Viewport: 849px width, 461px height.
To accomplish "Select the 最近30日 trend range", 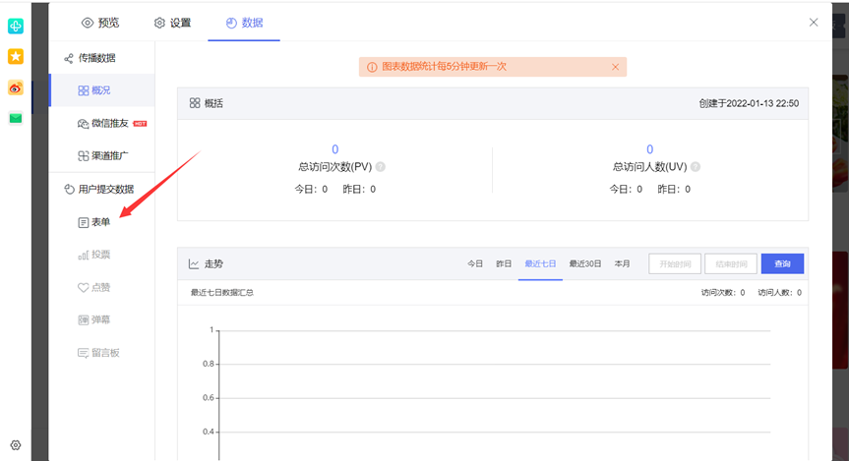I will pos(584,263).
